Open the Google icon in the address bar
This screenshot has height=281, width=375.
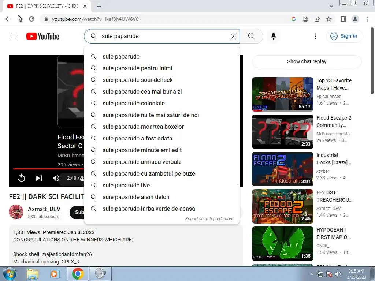(293, 19)
